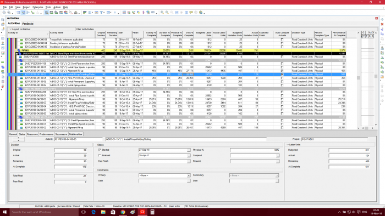
Task: Open the Filter funnel icon in the toolbar
Action: (x=101, y=12)
